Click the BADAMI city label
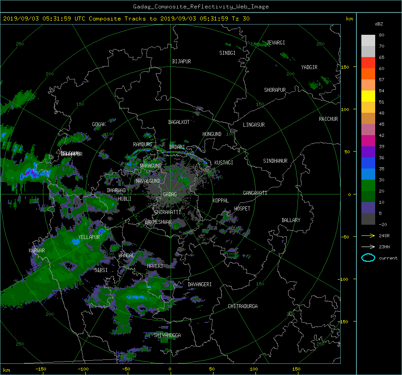This screenshot has width=402, height=375. click(x=177, y=147)
